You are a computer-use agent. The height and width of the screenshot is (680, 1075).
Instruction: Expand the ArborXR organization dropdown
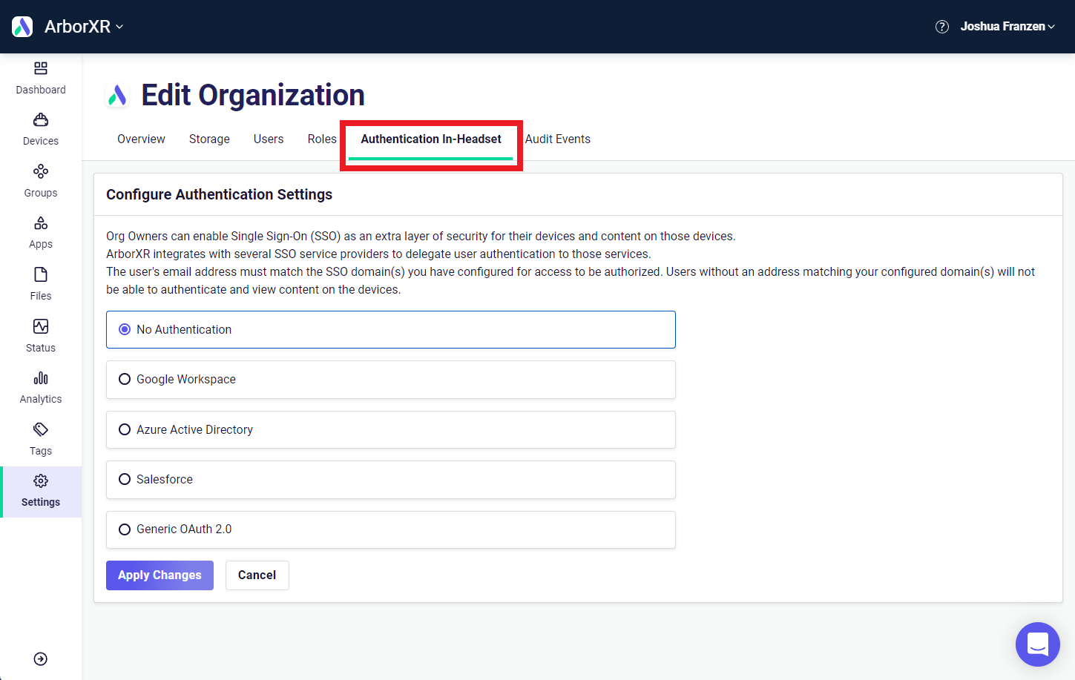84,27
